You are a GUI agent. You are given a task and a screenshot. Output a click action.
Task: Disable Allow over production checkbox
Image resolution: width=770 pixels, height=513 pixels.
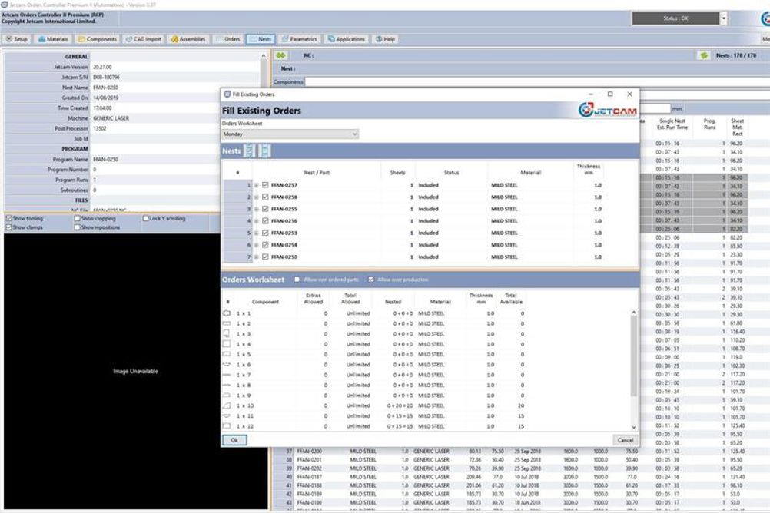coord(370,280)
